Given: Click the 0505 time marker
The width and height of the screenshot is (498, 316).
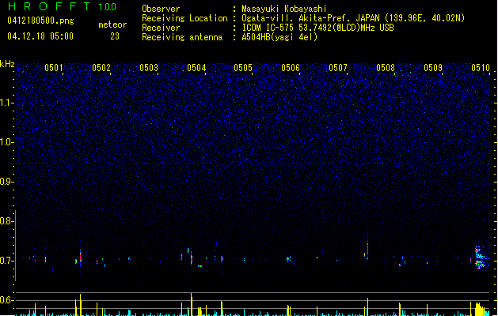Looking at the screenshot, I should point(243,68).
